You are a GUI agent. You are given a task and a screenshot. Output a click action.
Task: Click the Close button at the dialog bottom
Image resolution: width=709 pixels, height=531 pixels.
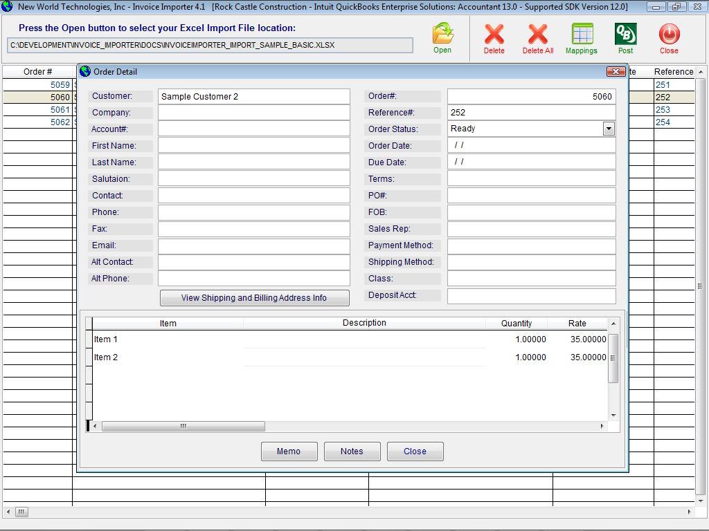(415, 451)
